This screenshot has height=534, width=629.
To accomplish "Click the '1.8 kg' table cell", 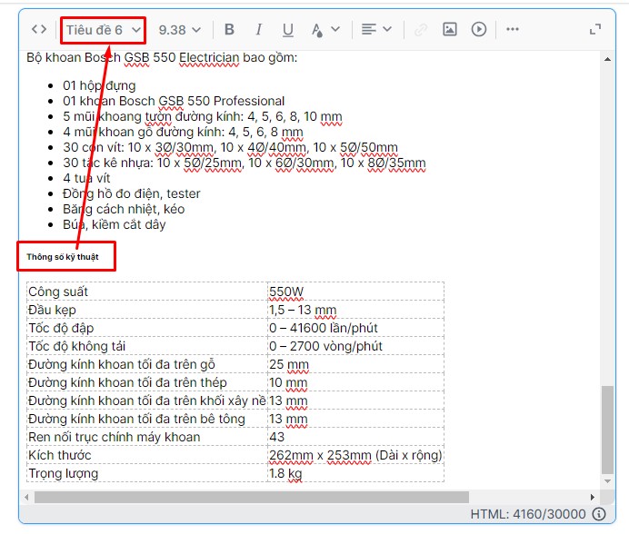I will point(355,473).
